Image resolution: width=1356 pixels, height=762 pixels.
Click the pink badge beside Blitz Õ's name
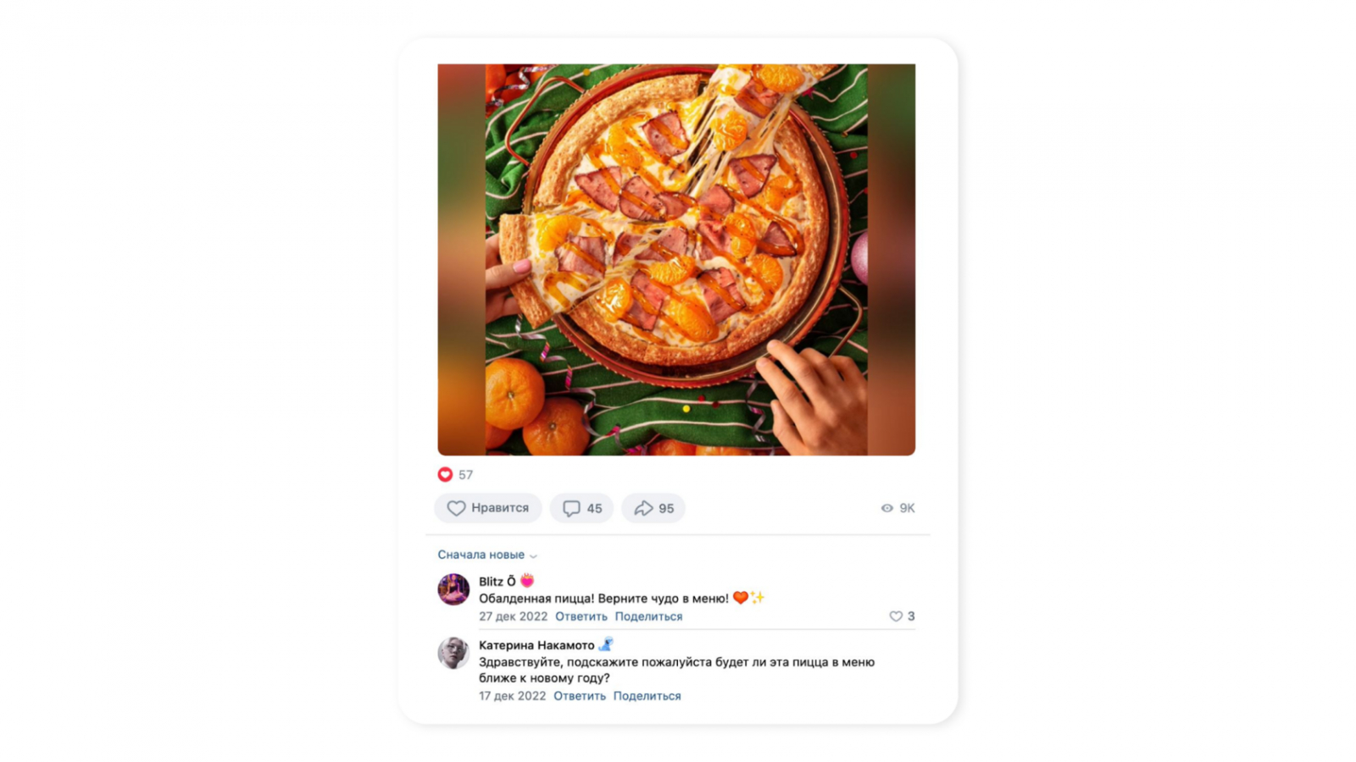pyautogui.click(x=527, y=581)
